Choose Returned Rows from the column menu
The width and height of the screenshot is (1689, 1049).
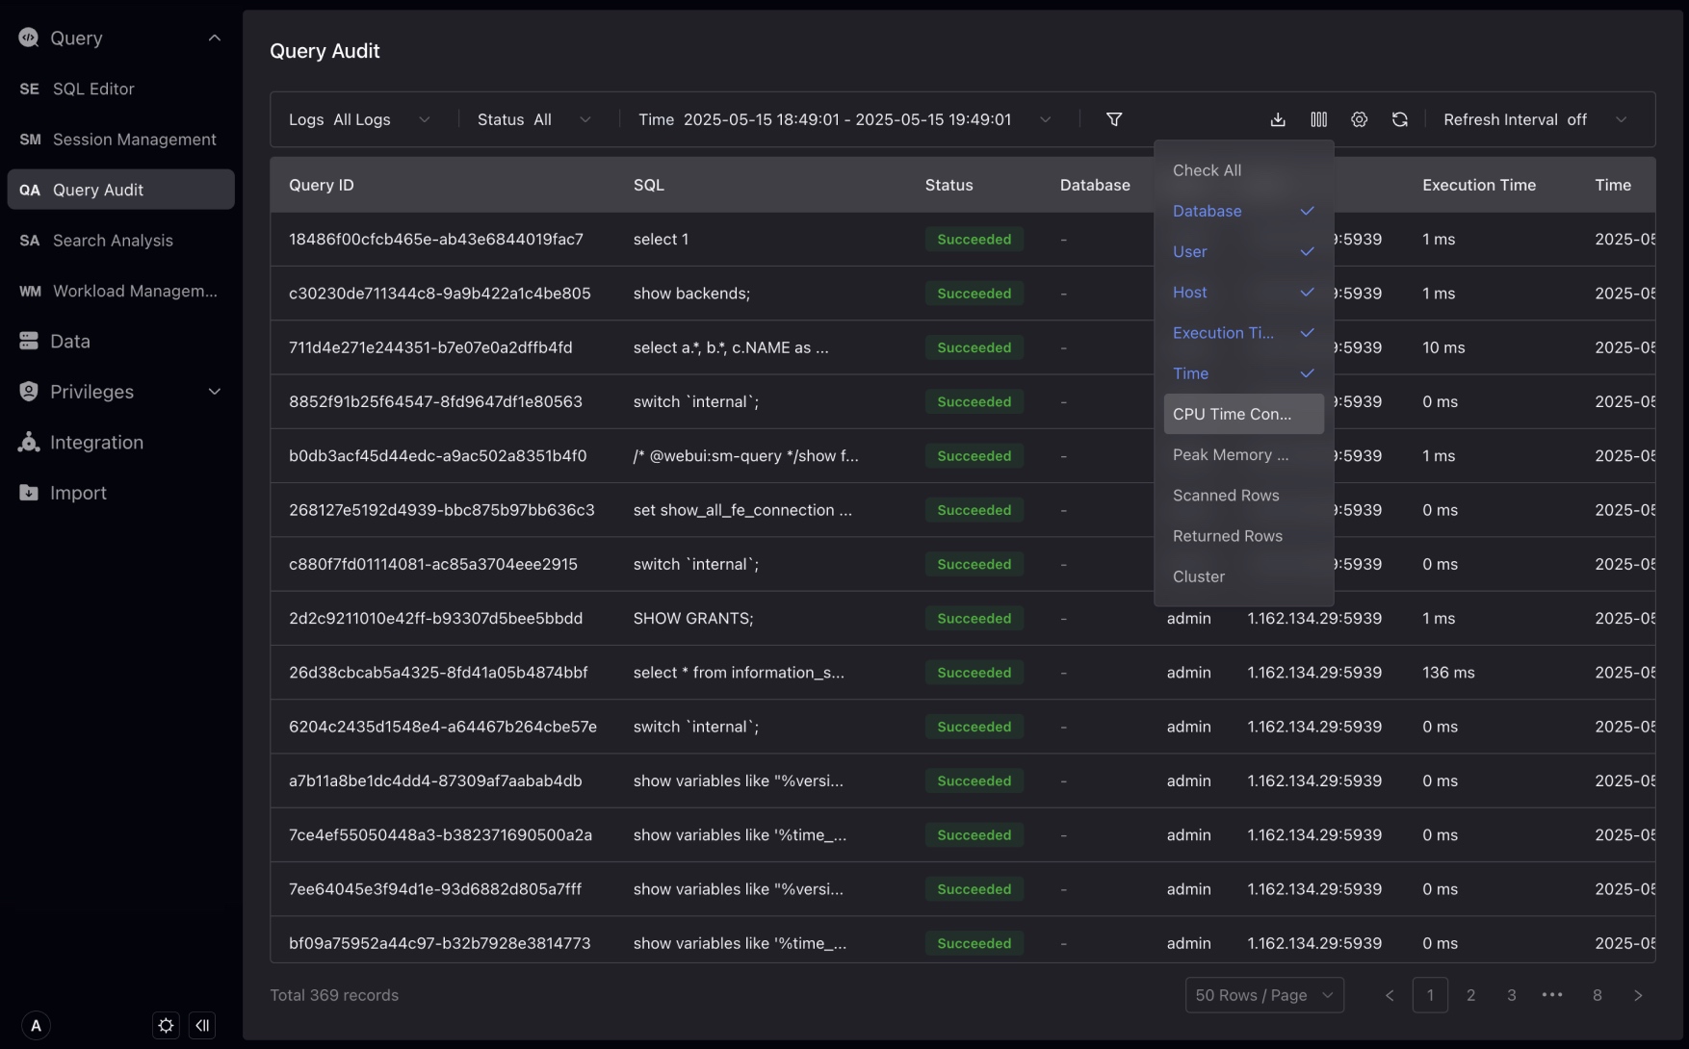pyautogui.click(x=1227, y=536)
